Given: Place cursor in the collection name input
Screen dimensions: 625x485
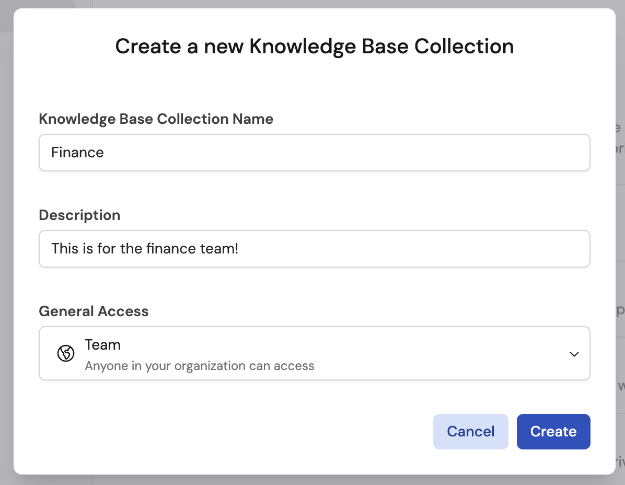Looking at the screenshot, I should [x=314, y=152].
